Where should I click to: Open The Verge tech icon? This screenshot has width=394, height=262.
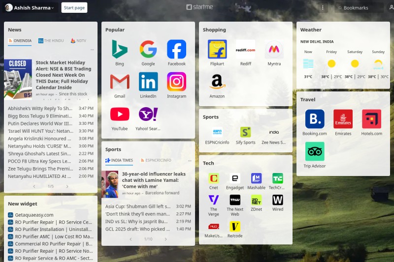[214, 200]
